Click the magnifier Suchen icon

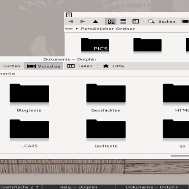(151, 21)
